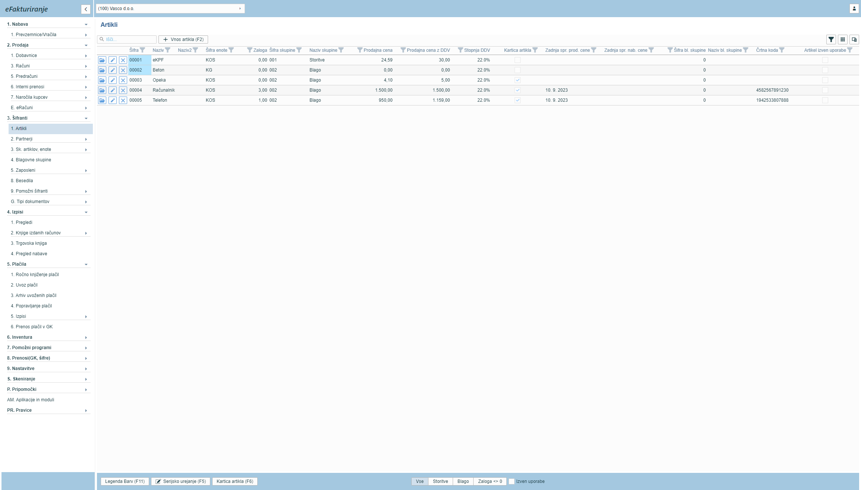
Task: Open folder icon for Računalnik row
Action: tap(102, 90)
